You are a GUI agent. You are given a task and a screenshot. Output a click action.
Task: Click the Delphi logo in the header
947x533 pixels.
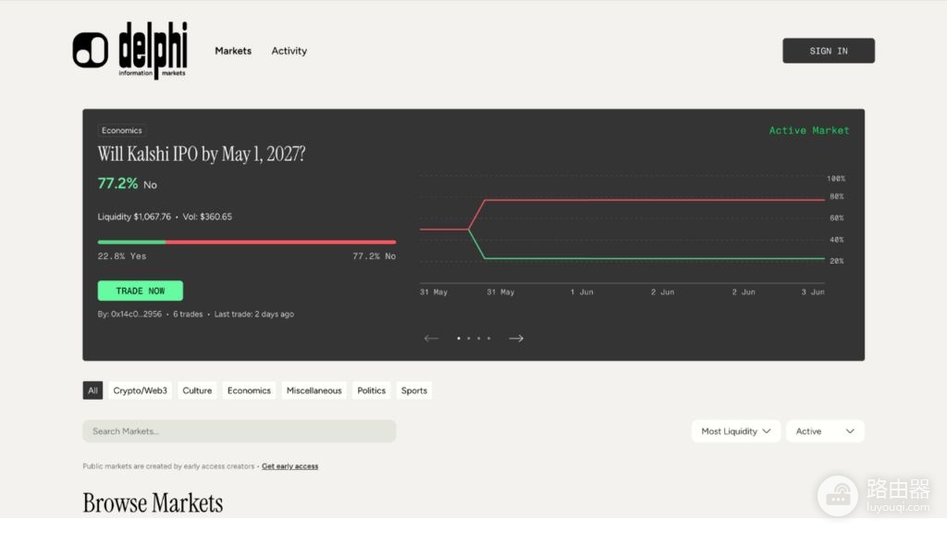pyautogui.click(x=129, y=51)
